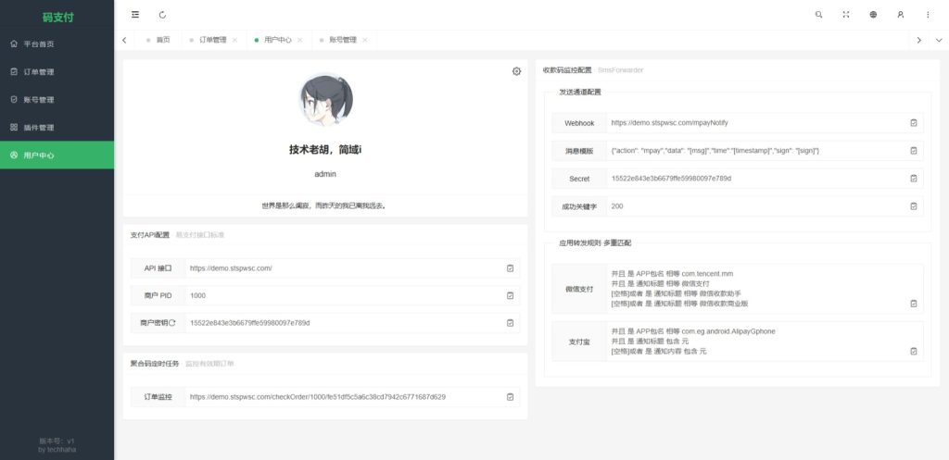Image resolution: width=949 pixels, height=460 pixels.
Task: Switch to the 订单管理 tab
Action: pos(213,40)
